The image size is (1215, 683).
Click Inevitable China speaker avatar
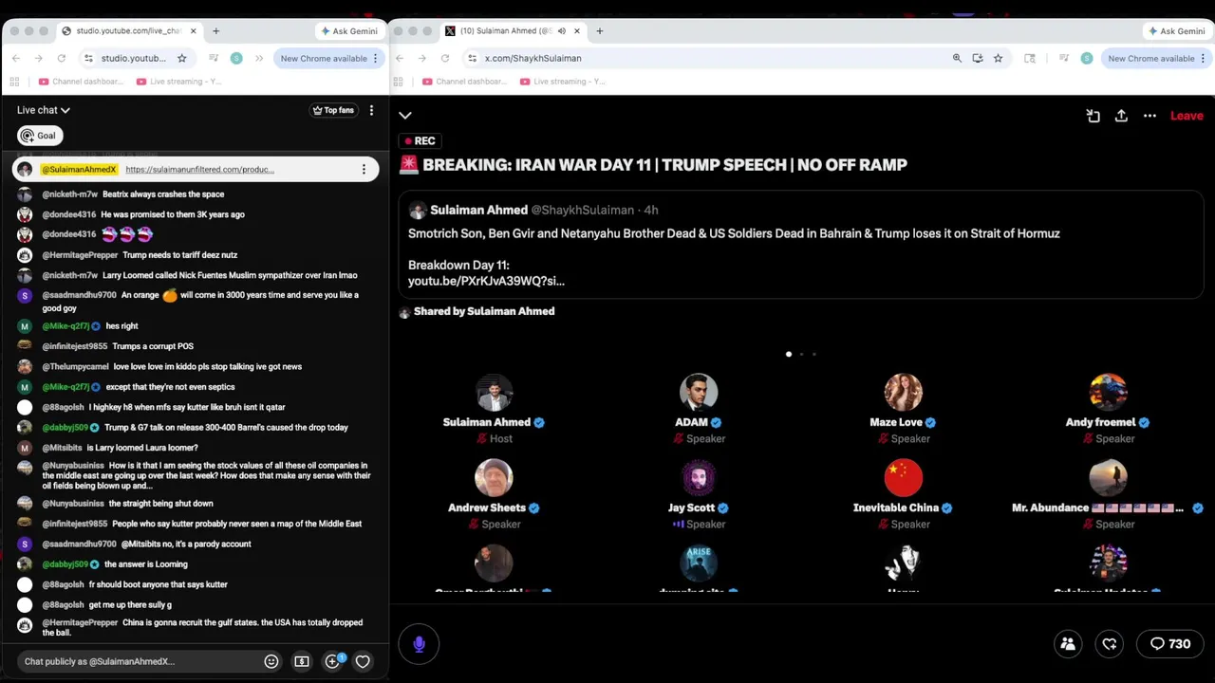pos(903,477)
